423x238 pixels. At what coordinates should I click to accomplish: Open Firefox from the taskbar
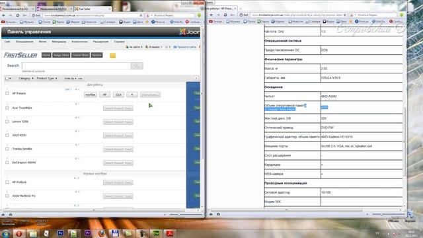tap(101, 233)
